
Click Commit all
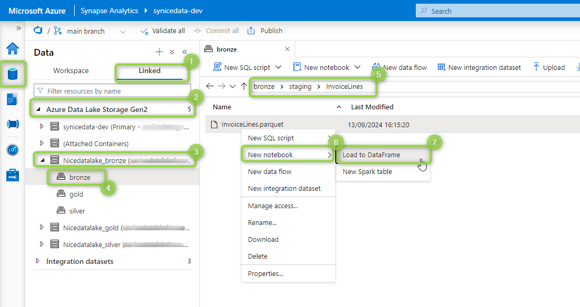point(216,30)
